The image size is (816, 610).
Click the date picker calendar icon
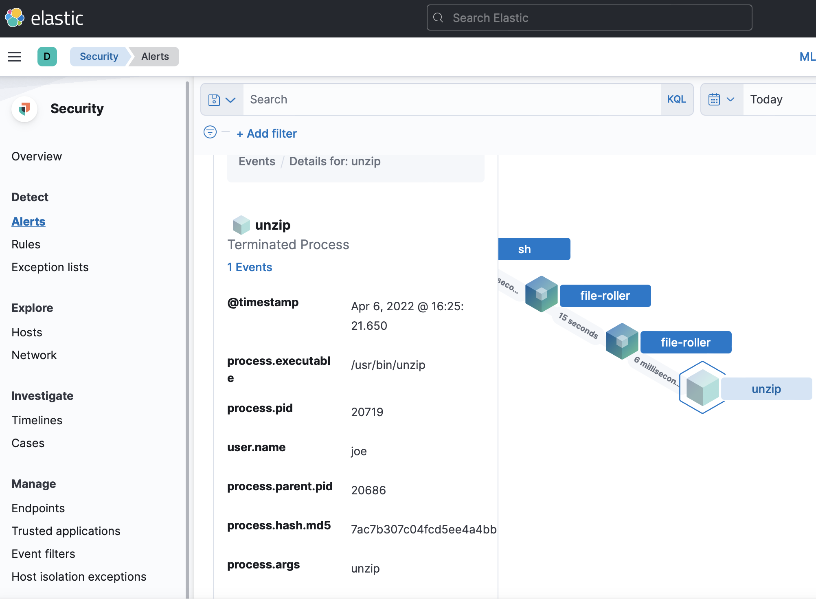pyautogui.click(x=715, y=99)
